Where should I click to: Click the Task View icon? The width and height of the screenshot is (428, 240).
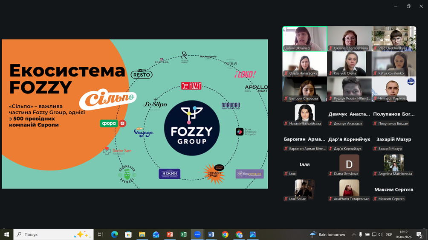click(x=100, y=234)
